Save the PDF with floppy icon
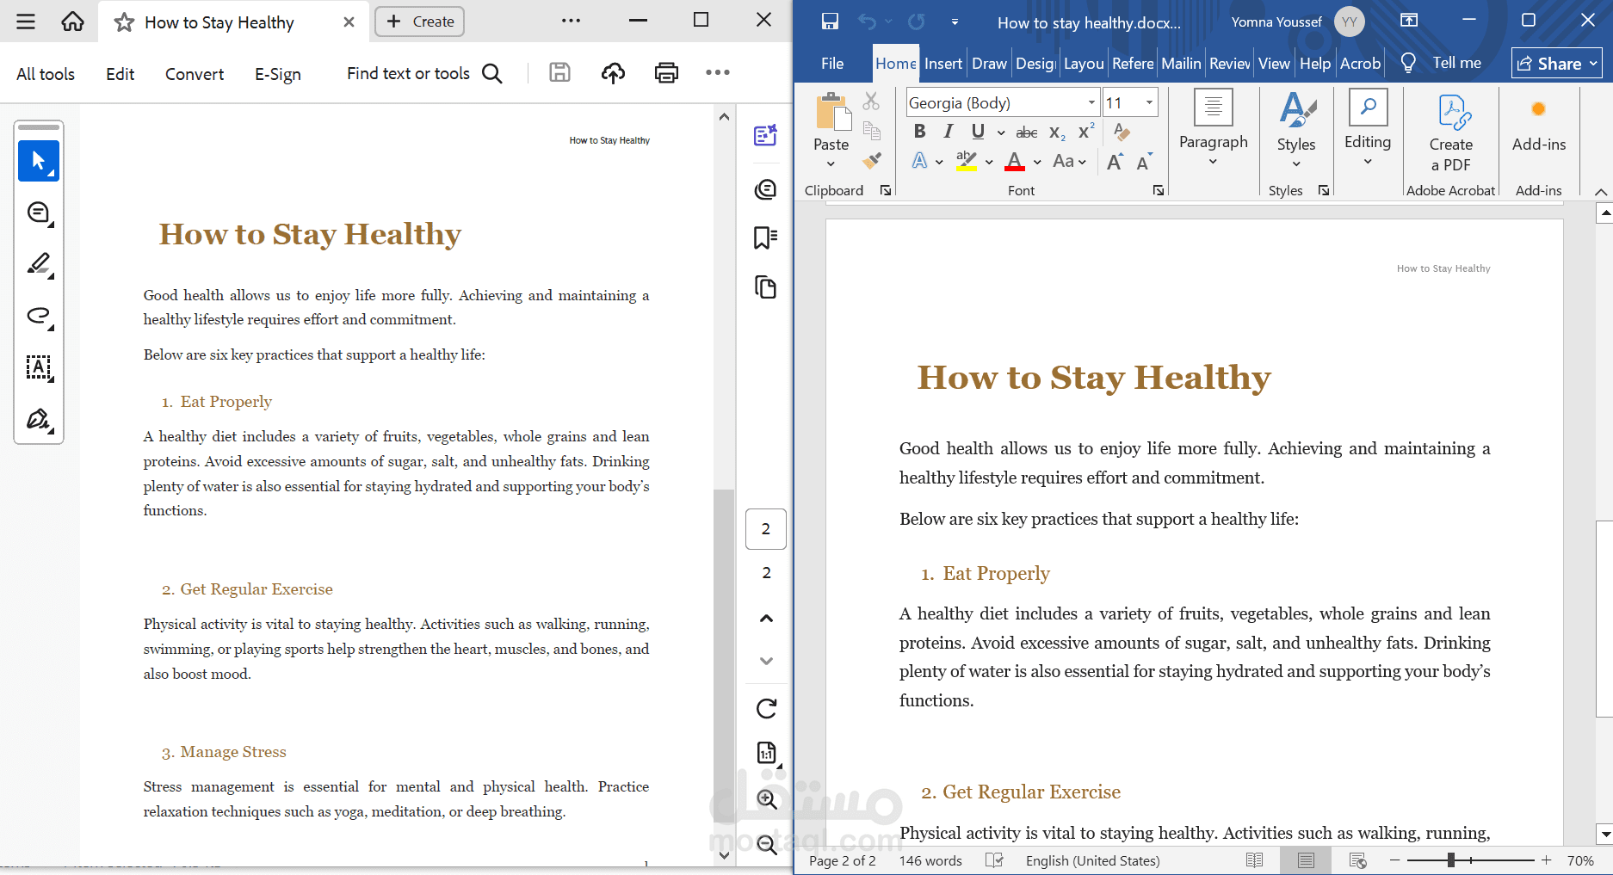The width and height of the screenshot is (1613, 875). [559, 73]
